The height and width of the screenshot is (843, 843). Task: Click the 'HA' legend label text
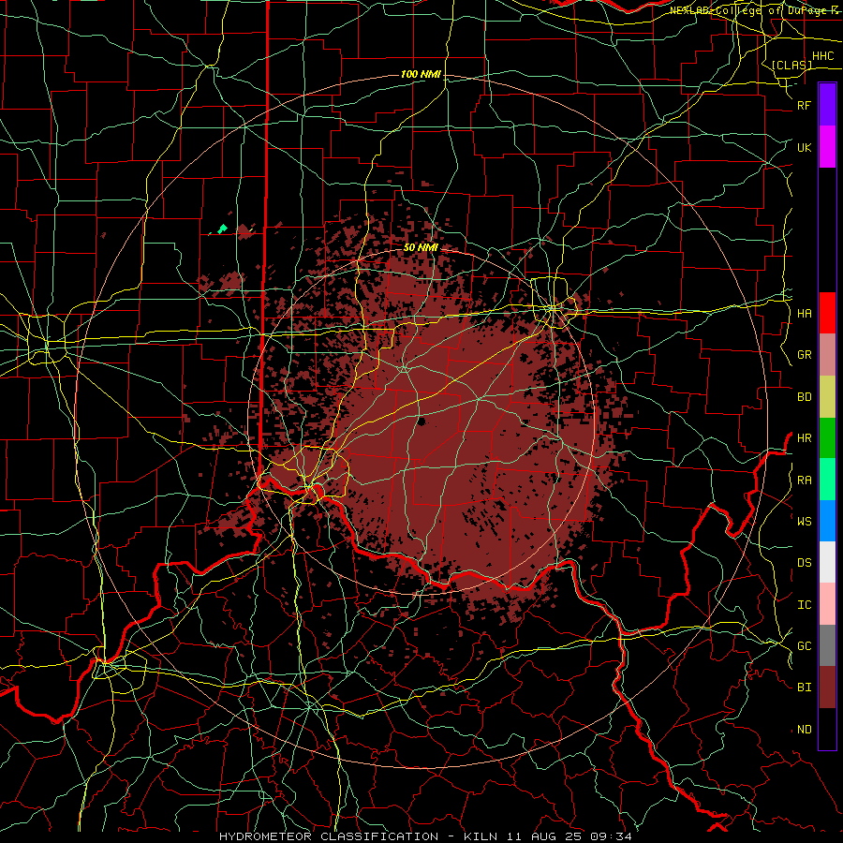(x=804, y=314)
